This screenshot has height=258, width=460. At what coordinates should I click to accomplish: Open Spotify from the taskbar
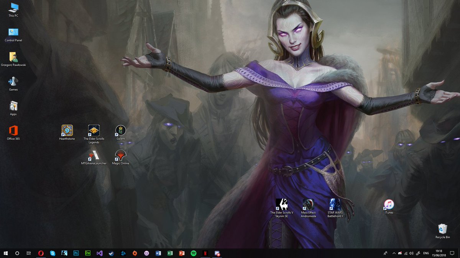click(194, 253)
